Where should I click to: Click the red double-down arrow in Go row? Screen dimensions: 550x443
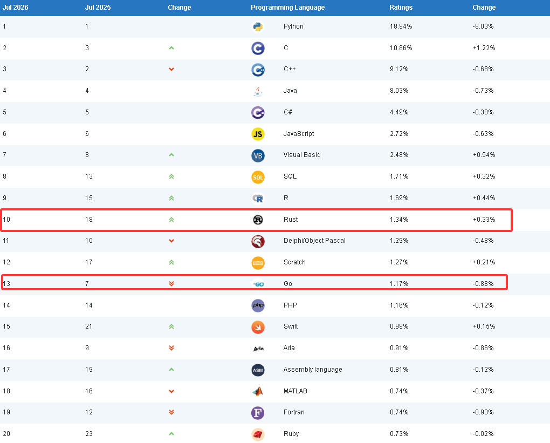pyautogui.click(x=171, y=284)
